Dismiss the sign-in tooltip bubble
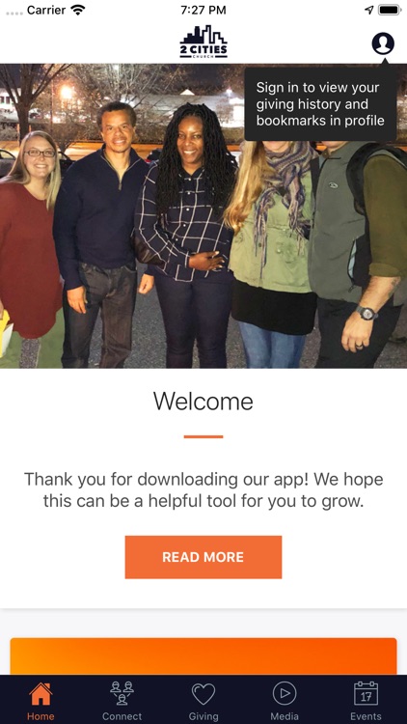The image size is (407, 724). click(x=320, y=104)
